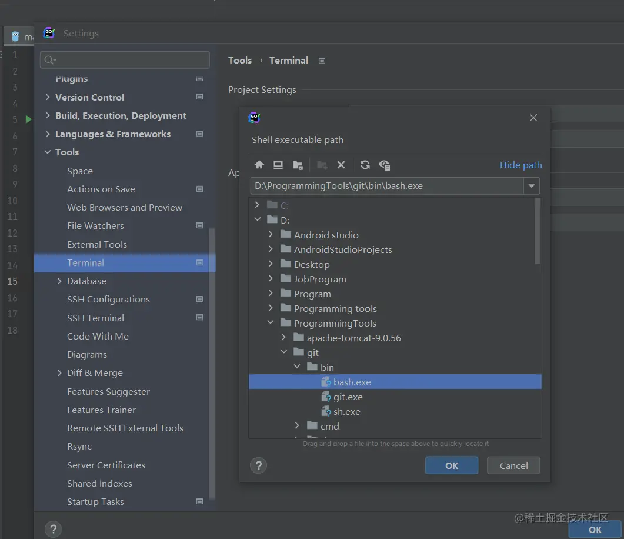
Task: Expand the JobProgram folder chevron
Action: pyautogui.click(x=271, y=279)
